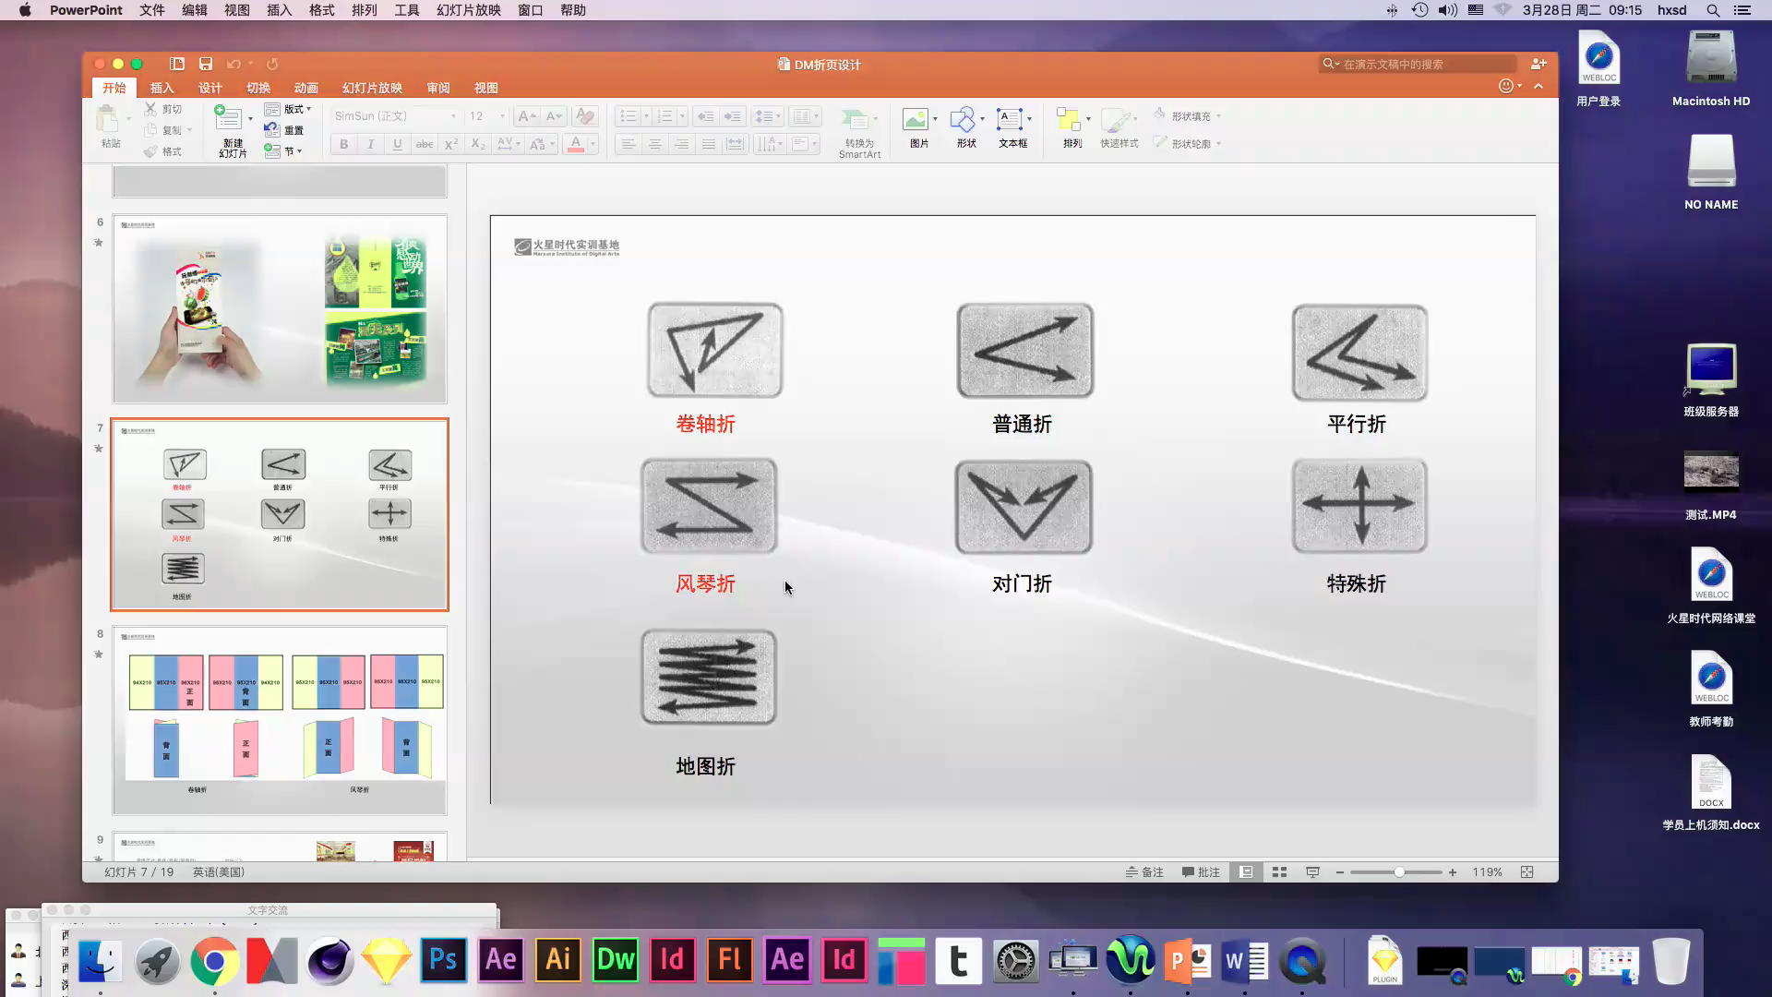
Task: Increase the font size
Action: [x=526, y=116]
